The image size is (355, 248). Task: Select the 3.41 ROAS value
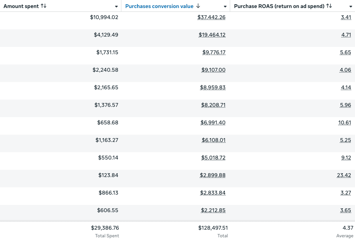346,17
